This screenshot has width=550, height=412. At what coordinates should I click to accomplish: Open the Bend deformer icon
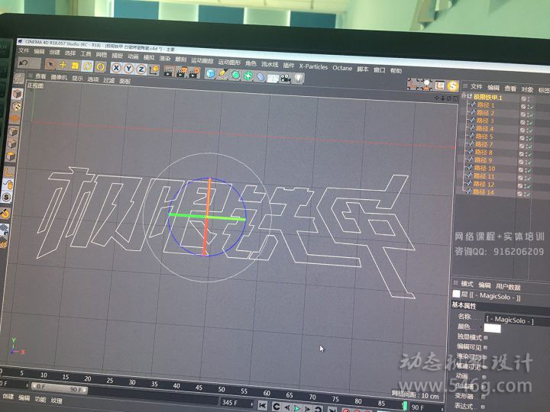[x=260, y=76]
